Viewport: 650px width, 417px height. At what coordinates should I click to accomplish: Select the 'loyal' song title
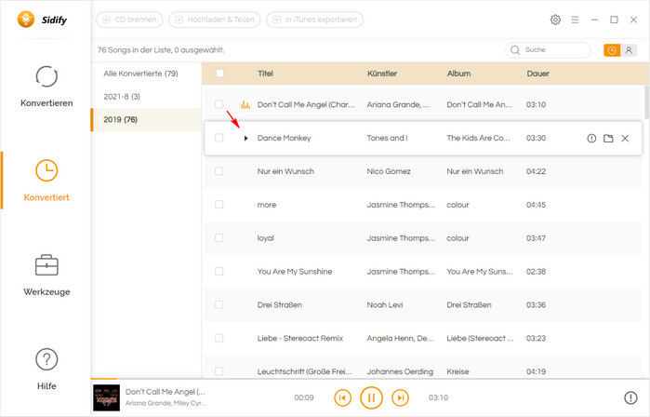click(x=266, y=238)
